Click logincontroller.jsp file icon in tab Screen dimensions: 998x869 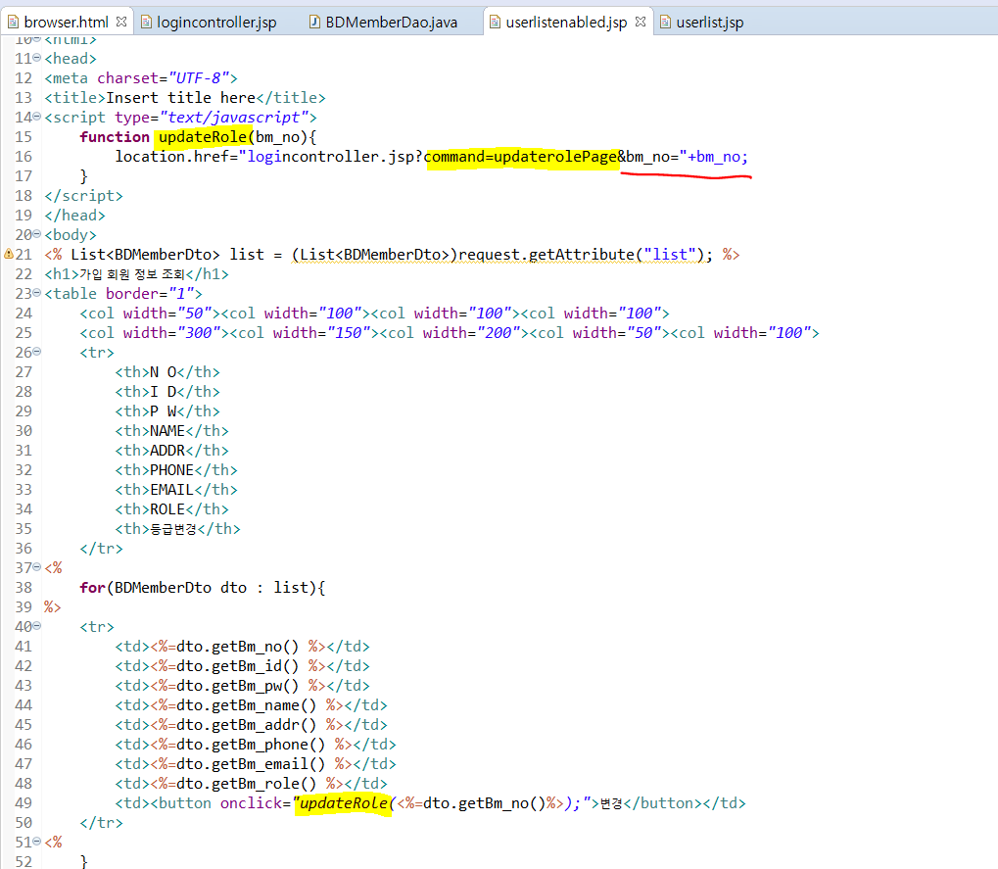pyautogui.click(x=146, y=23)
